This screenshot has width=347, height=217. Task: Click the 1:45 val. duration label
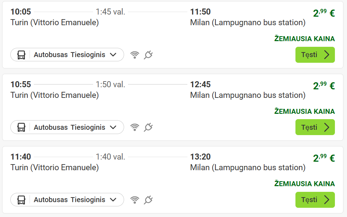pos(110,12)
